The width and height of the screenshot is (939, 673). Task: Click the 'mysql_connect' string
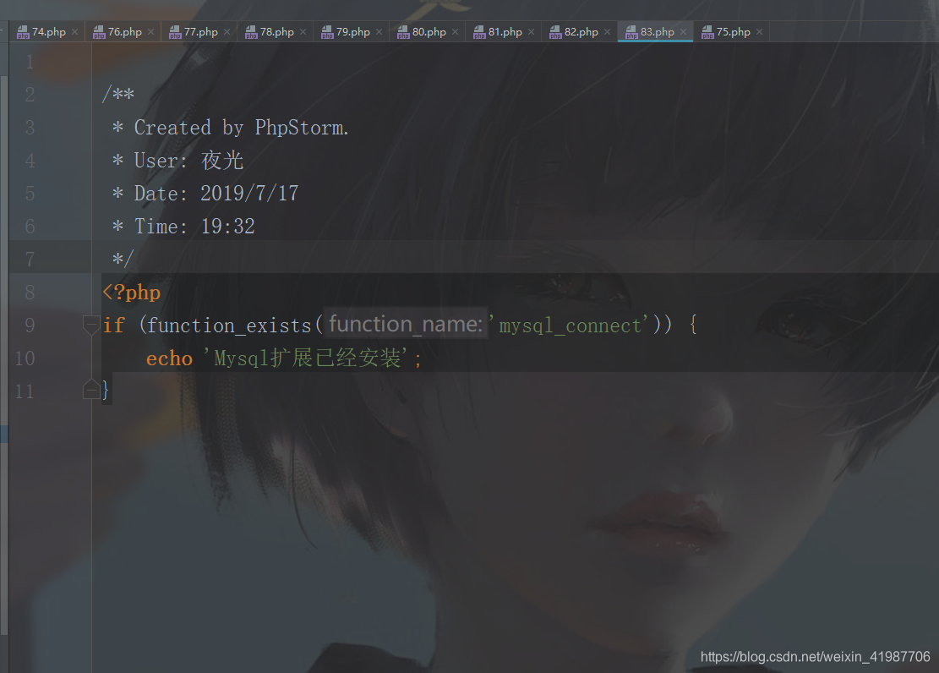click(570, 326)
